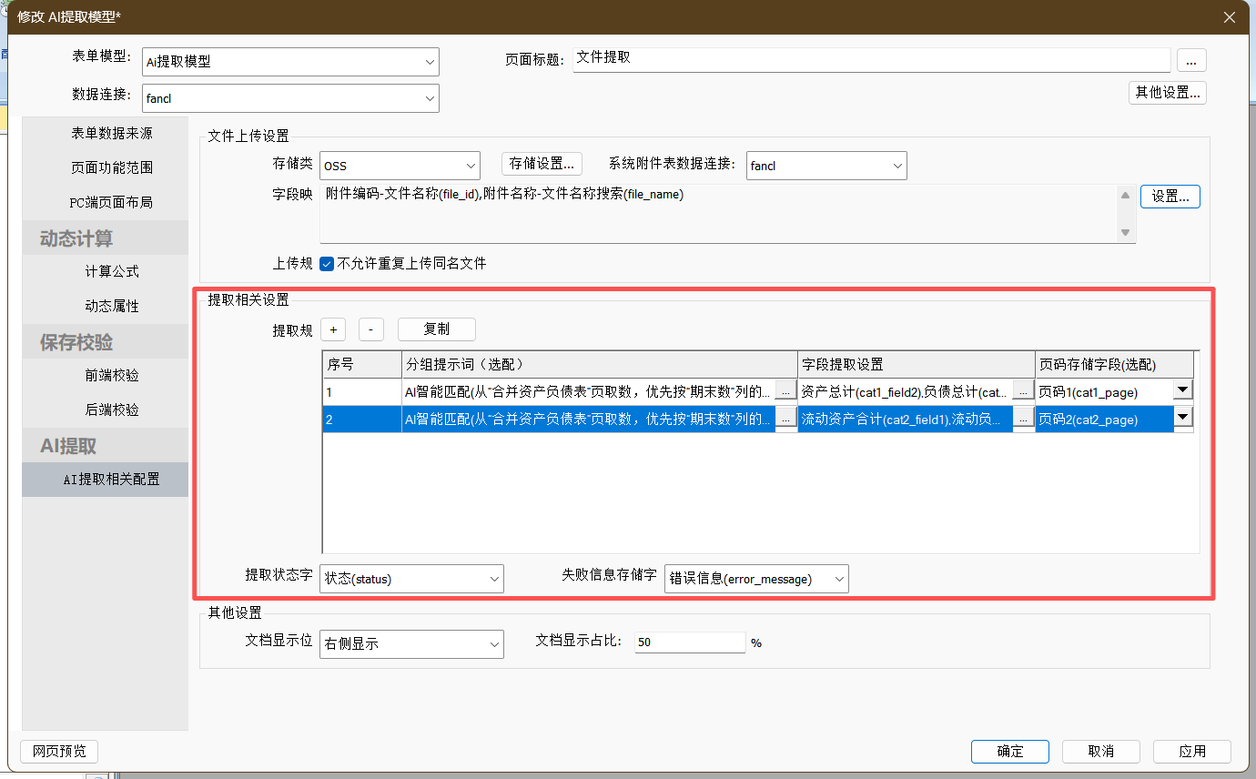Click the 网页预览 button
Screen dimensions: 1256x779
(59, 752)
